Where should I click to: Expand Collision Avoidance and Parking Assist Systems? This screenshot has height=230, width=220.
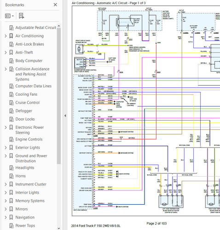6,69
